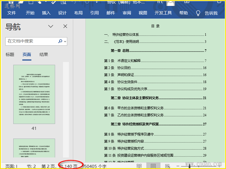
Task: Switch to Print Layout view icon
Action: [x=153, y=166]
